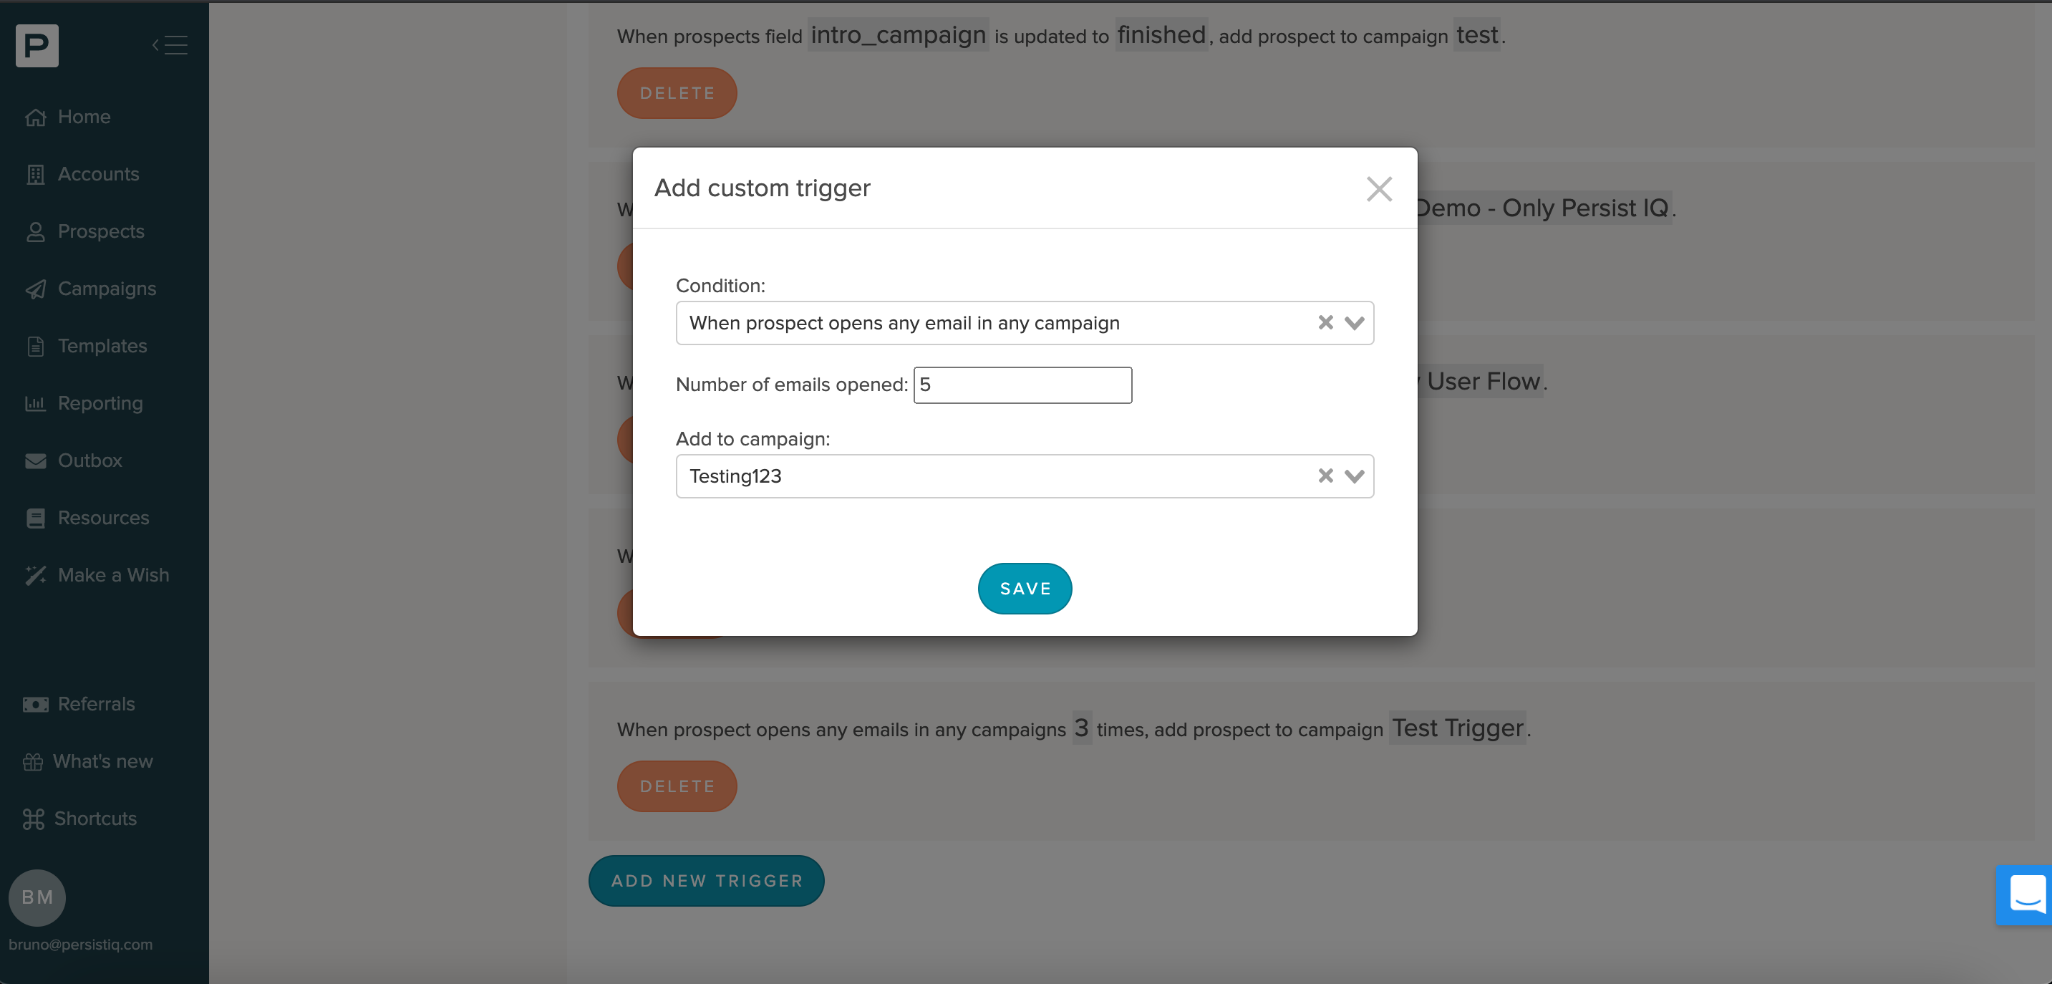Clear the Condition field value
The width and height of the screenshot is (2052, 984).
click(1326, 322)
